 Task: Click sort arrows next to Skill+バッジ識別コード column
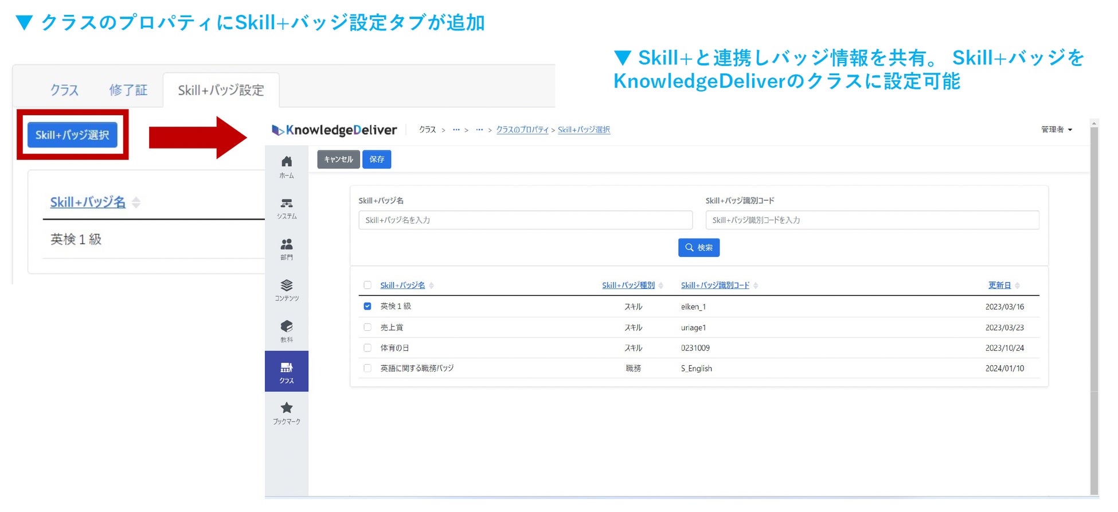tap(756, 286)
